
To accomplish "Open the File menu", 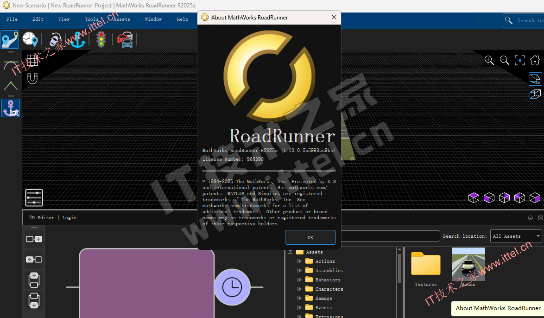I will coord(12,19).
